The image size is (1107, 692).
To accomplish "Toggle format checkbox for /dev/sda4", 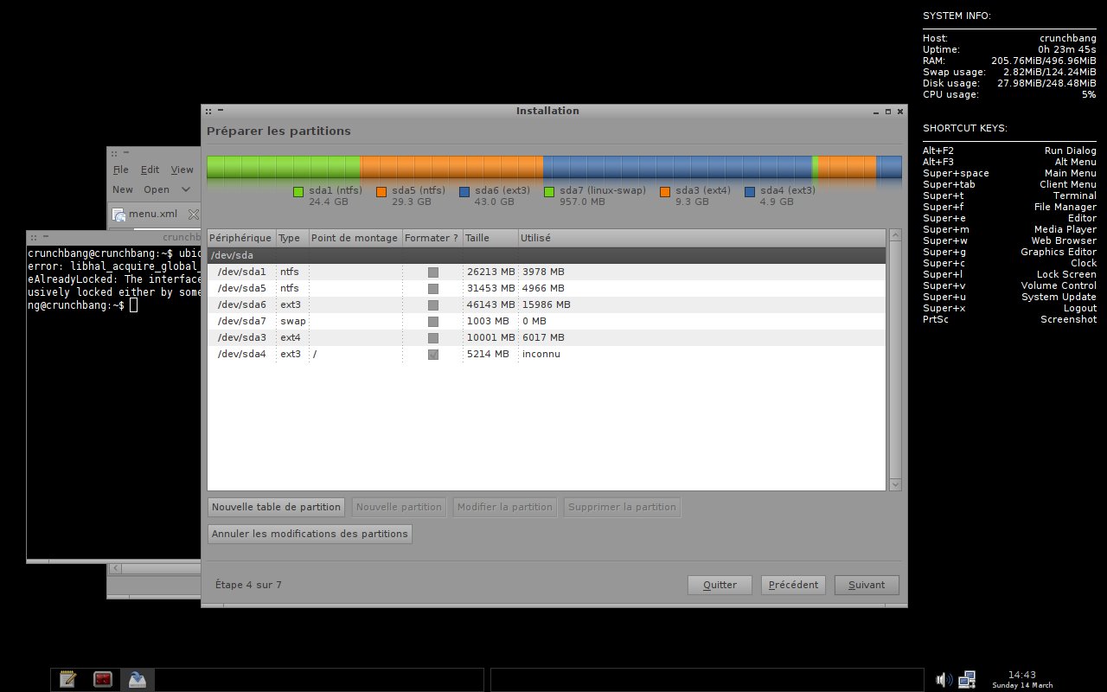I will [433, 355].
